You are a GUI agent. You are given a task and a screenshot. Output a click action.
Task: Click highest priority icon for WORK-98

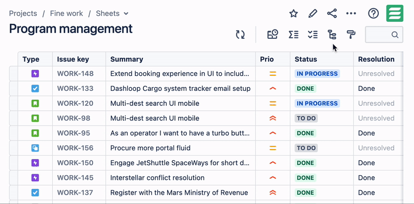click(x=273, y=118)
